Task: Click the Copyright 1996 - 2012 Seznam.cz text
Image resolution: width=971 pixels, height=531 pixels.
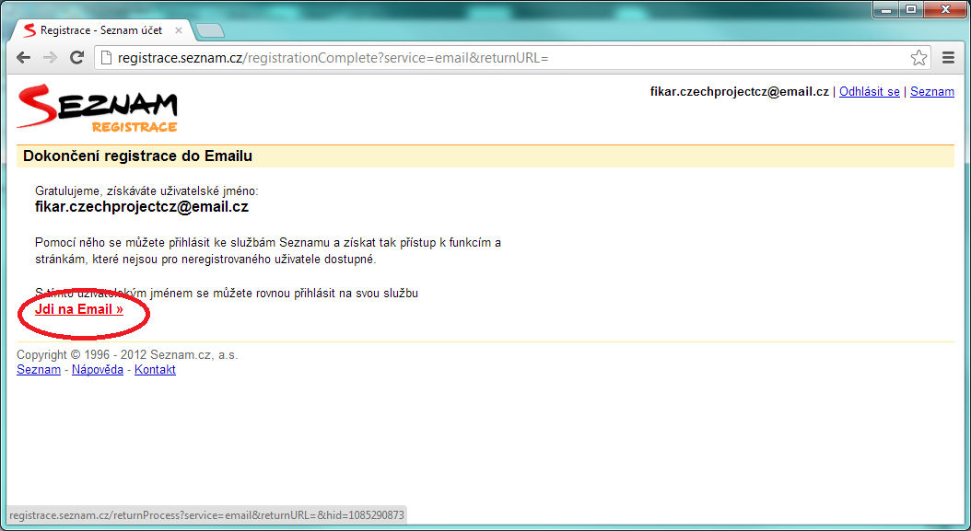Action: 127,354
